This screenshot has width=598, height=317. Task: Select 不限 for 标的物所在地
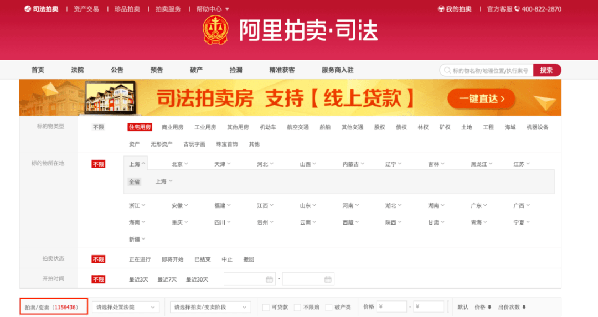click(x=99, y=164)
